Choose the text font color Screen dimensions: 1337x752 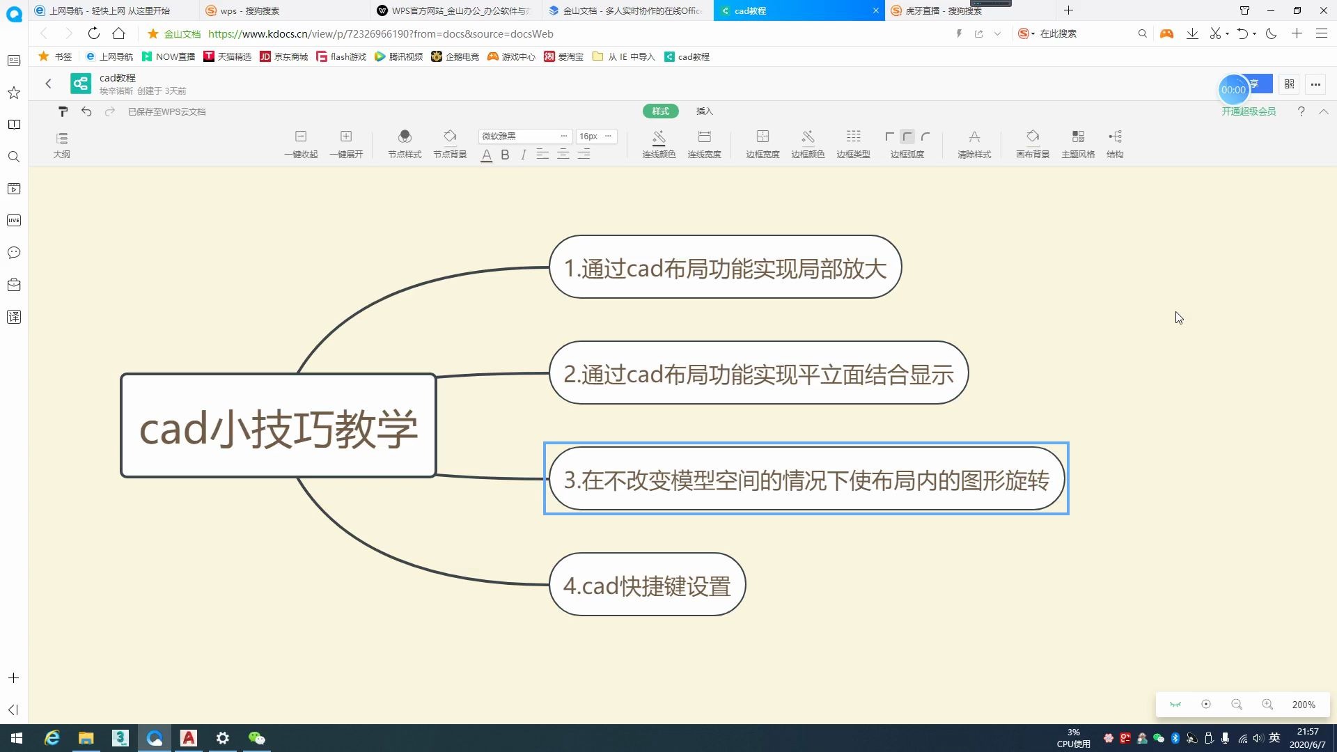[487, 155]
